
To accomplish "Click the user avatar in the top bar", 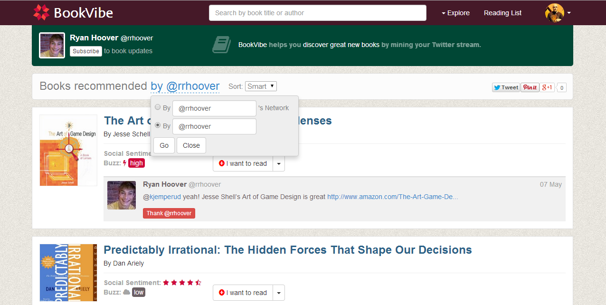I will 555,13.
